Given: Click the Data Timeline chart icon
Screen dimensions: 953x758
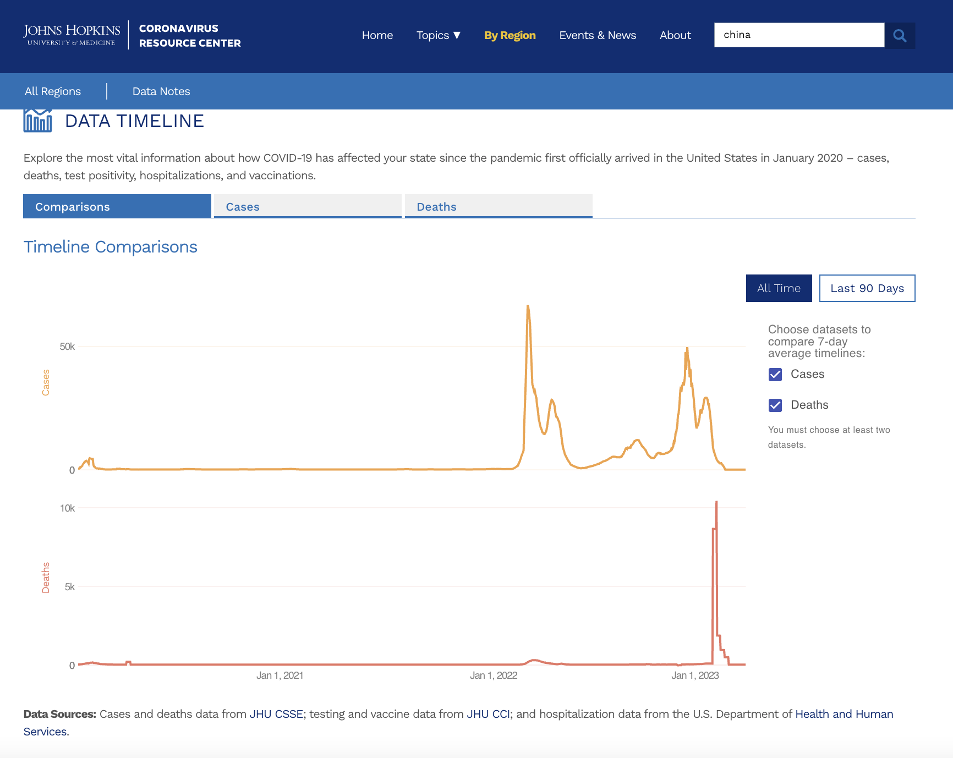Looking at the screenshot, I should 37,120.
